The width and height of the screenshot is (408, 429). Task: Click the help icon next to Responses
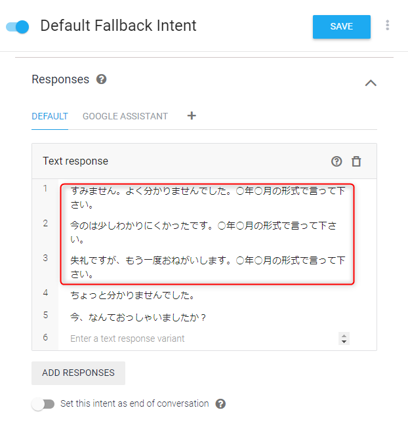pyautogui.click(x=101, y=79)
